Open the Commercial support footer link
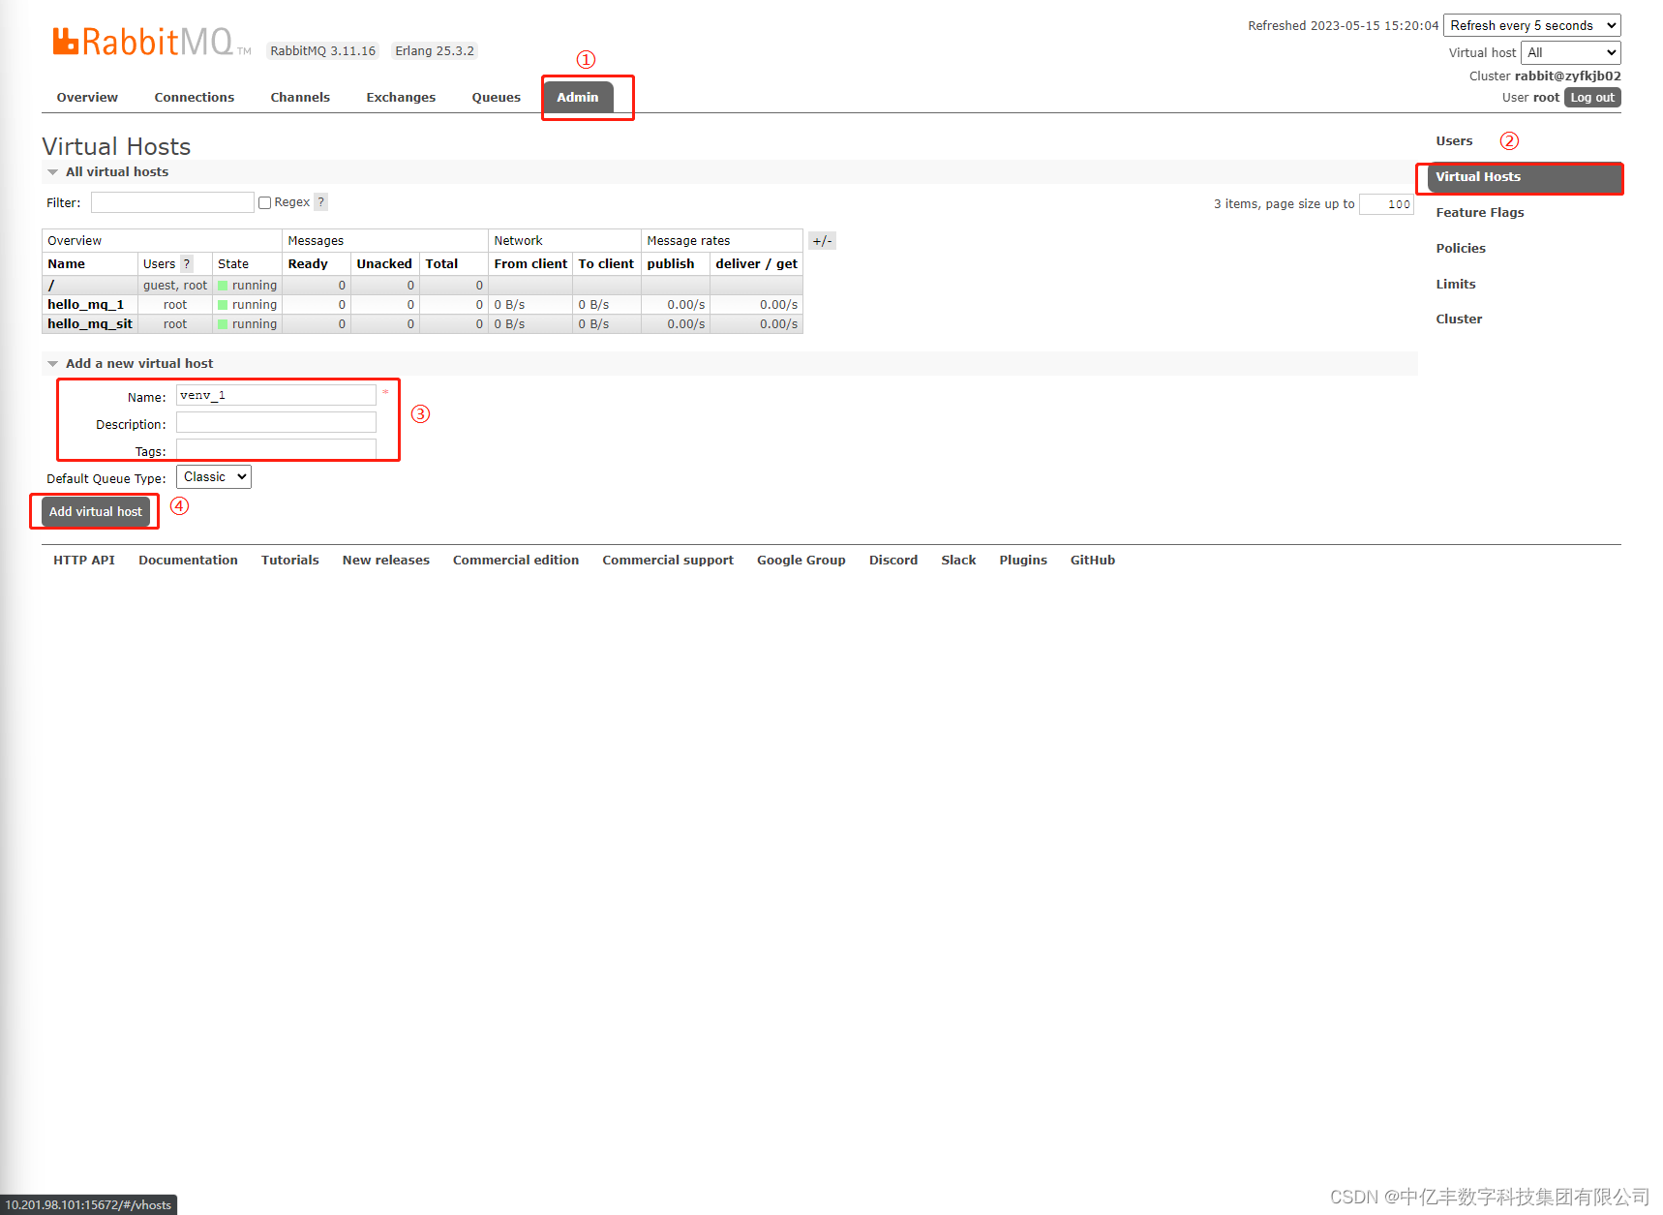1663x1215 pixels. (668, 561)
